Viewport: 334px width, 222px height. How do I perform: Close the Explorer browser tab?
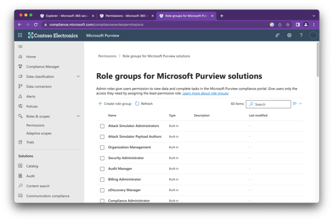[x=93, y=16]
